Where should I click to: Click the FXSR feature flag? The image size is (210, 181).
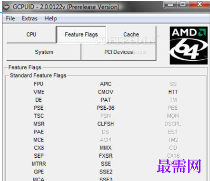coord(106,156)
